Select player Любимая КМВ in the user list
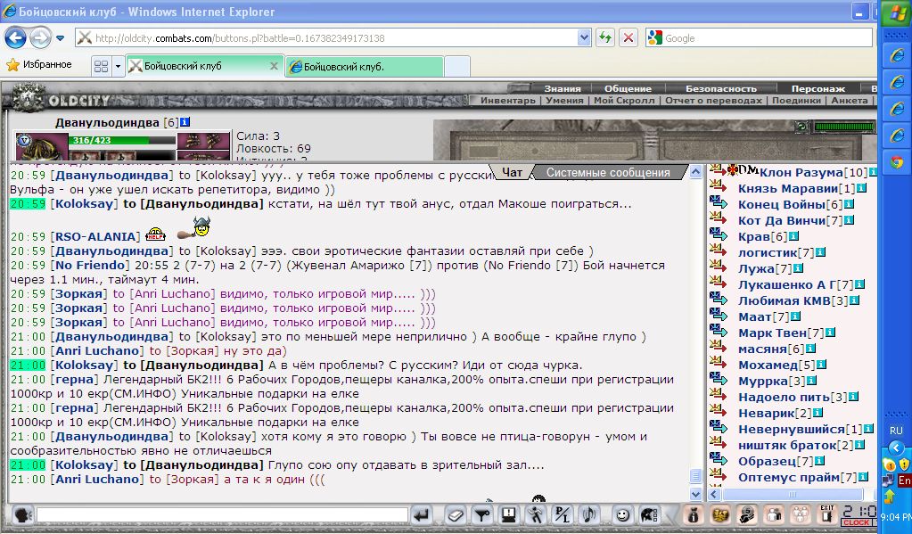912x534 pixels. point(784,300)
